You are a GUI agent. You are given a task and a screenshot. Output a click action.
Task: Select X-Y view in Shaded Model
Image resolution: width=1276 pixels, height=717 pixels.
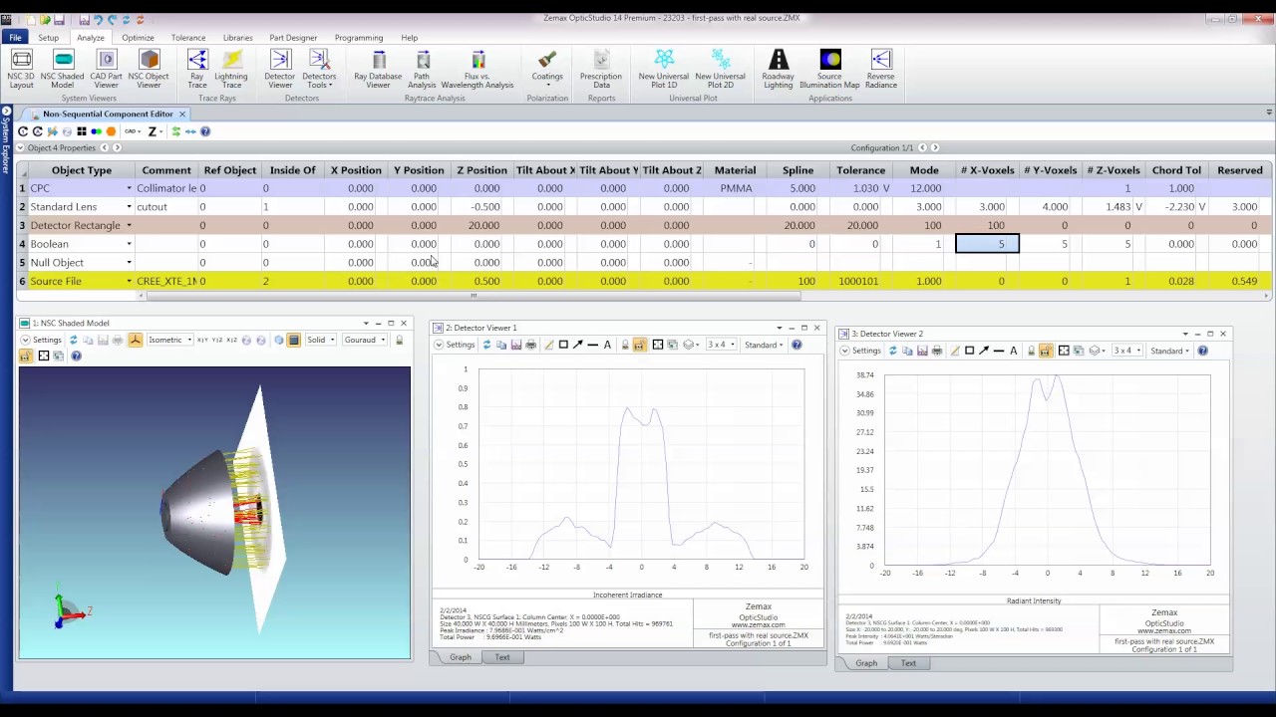tap(202, 340)
